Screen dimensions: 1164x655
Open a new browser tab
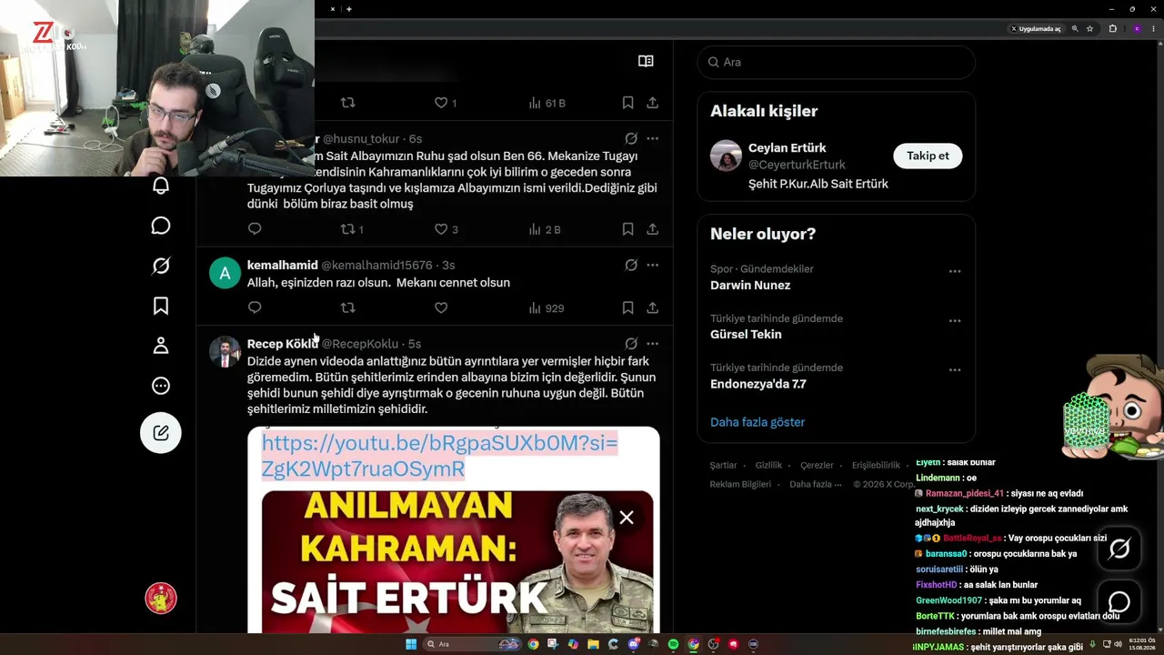pyautogui.click(x=349, y=9)
